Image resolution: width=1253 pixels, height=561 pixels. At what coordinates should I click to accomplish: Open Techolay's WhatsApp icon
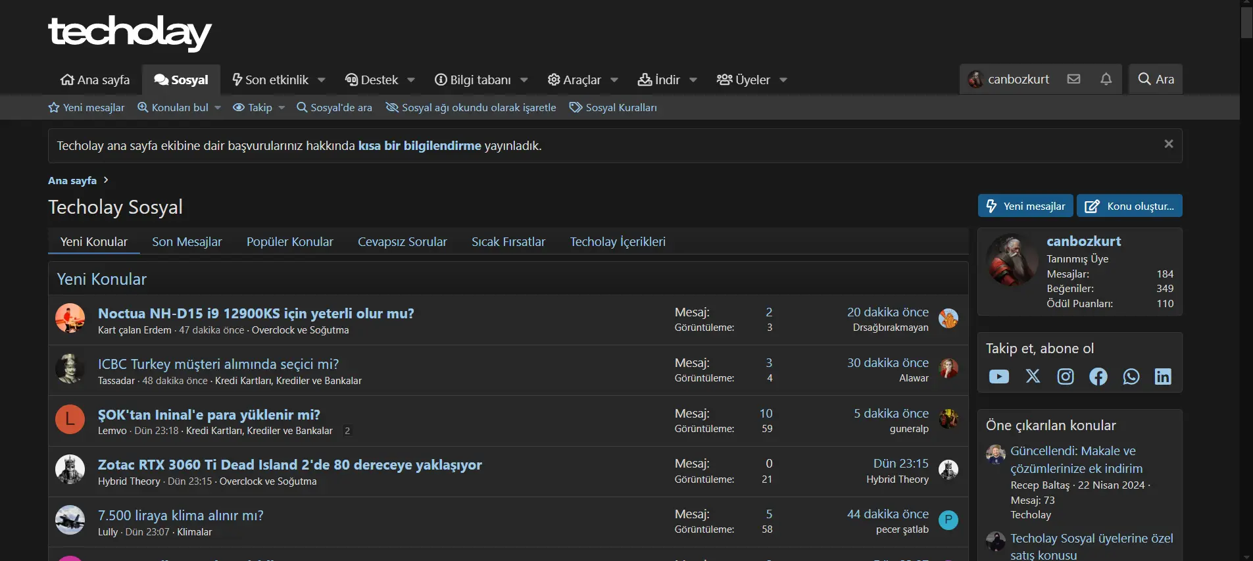pos(1131,376)
